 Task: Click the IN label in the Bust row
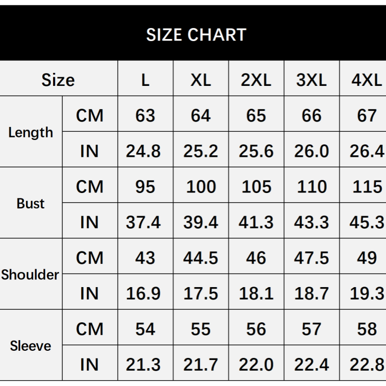pos(90,222)
